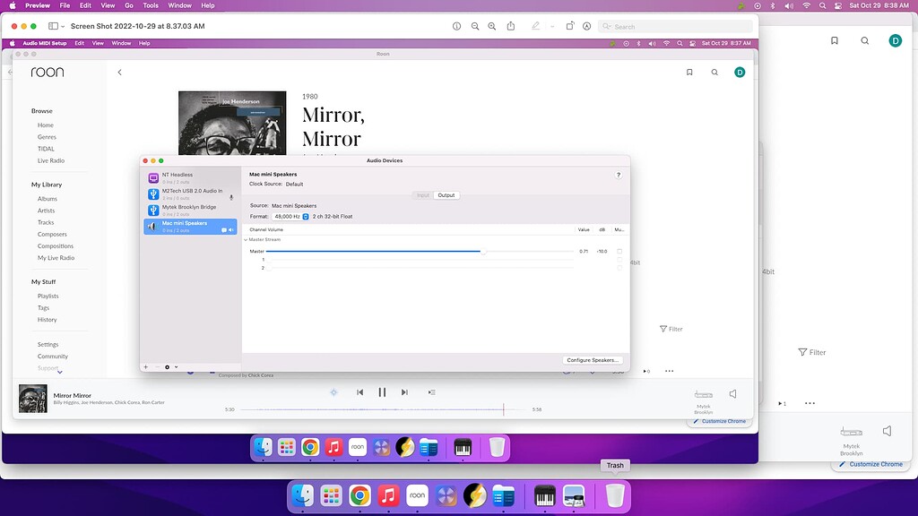This screenshot has height=516, width=918.
Task: Open the device options chevron next to gear
Action: (x=176, y=366)
